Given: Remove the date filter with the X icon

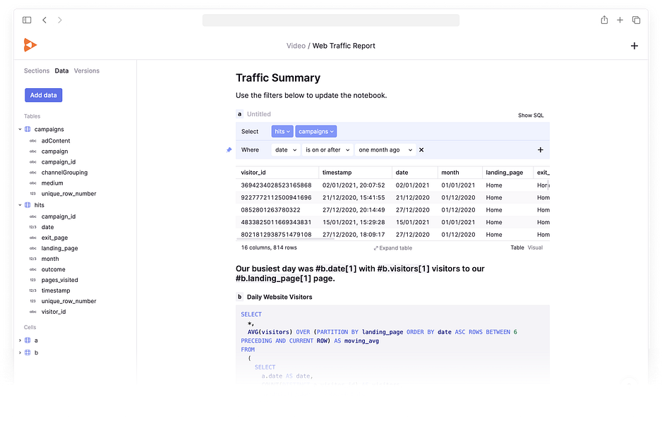Looking at the screenshot, I should [421, 149].
